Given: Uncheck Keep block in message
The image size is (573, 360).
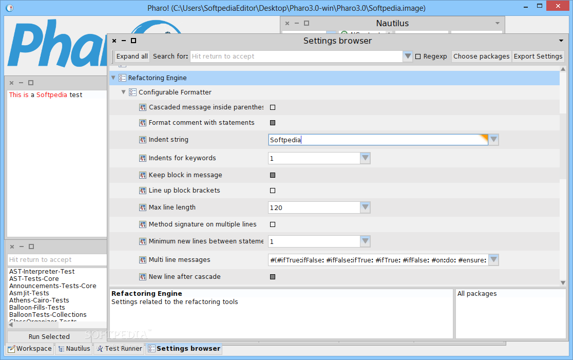Looking at the screenshot, I should [x=273, y=175].
